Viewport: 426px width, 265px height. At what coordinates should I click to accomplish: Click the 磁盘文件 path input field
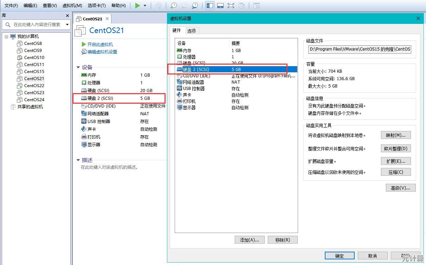point(360,49)
